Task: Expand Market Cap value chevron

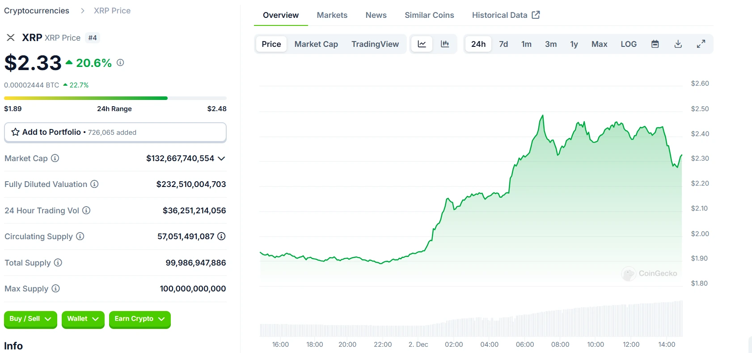Action: click(x=221, y=158)
